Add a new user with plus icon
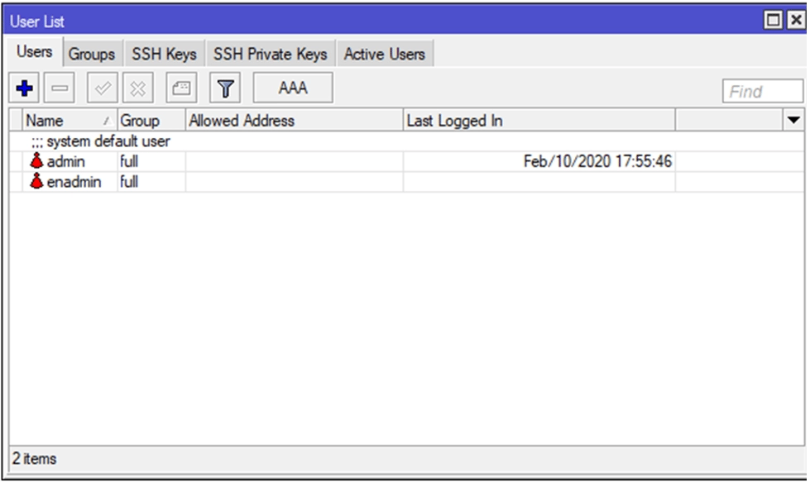810x482 pixels. tap(24, 88)
